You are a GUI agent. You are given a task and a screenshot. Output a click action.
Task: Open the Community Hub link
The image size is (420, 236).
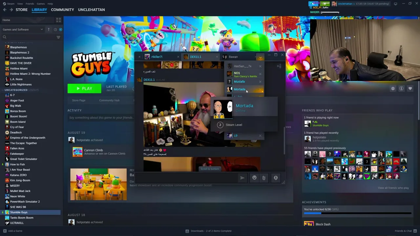click(x=109, y=100)
